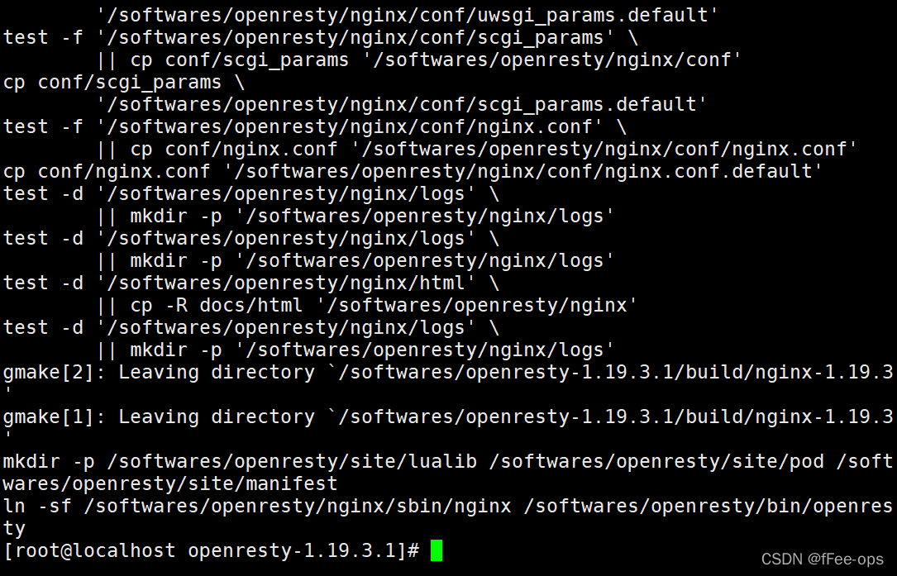Click the wrapped 'ty' text above the prompt
This screenshot has width=897, height=576.
coord(14,529)
